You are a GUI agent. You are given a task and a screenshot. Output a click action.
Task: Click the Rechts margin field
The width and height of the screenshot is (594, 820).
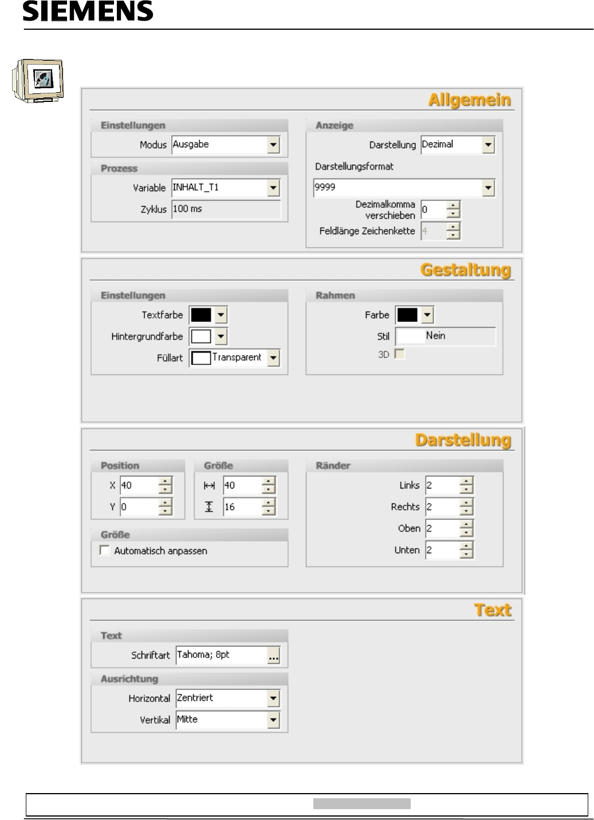pyautogui.click(x=442, y=507)
